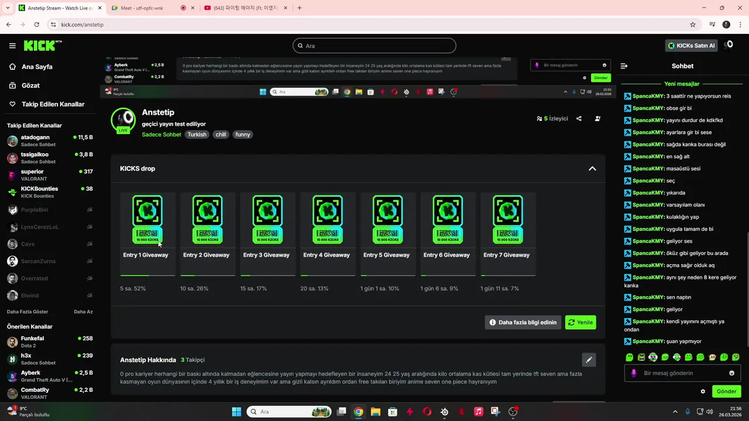
Task: Open recommended channel h3x
Action: tap(50, 359)
